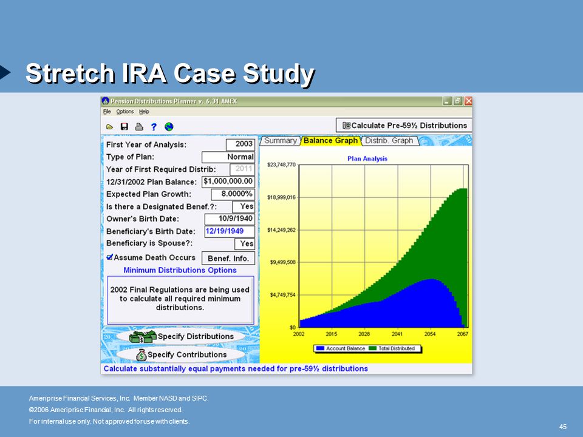Click the First Year of Analysis field

coord(240,144)
